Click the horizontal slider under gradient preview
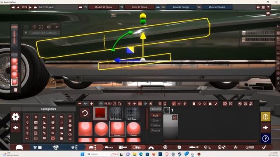Viewport: 280px width, 157px height. click(211, 141)
